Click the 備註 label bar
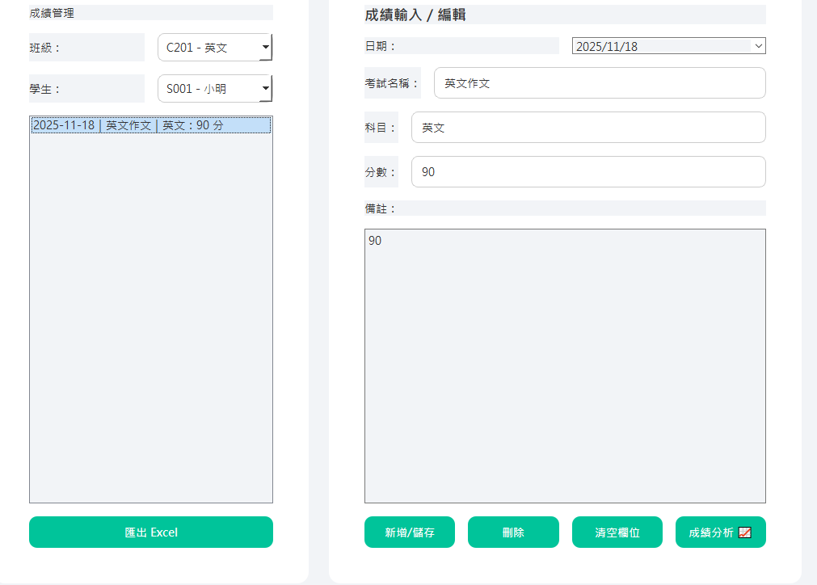The width and height of the screenshot is (817, 585). pyautogui.click(x=565, y=208)
